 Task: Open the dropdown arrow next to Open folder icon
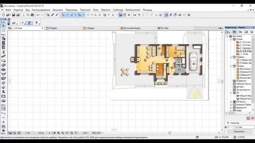10,15
